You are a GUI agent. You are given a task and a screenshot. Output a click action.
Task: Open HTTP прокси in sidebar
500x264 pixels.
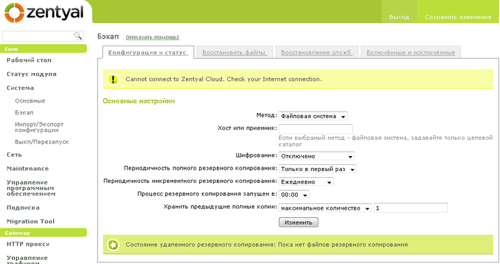(x=28, y=244)
